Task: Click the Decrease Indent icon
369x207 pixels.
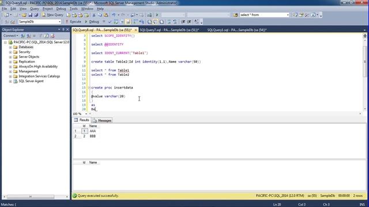Action: pyautogui.click(x=183, y=22)
